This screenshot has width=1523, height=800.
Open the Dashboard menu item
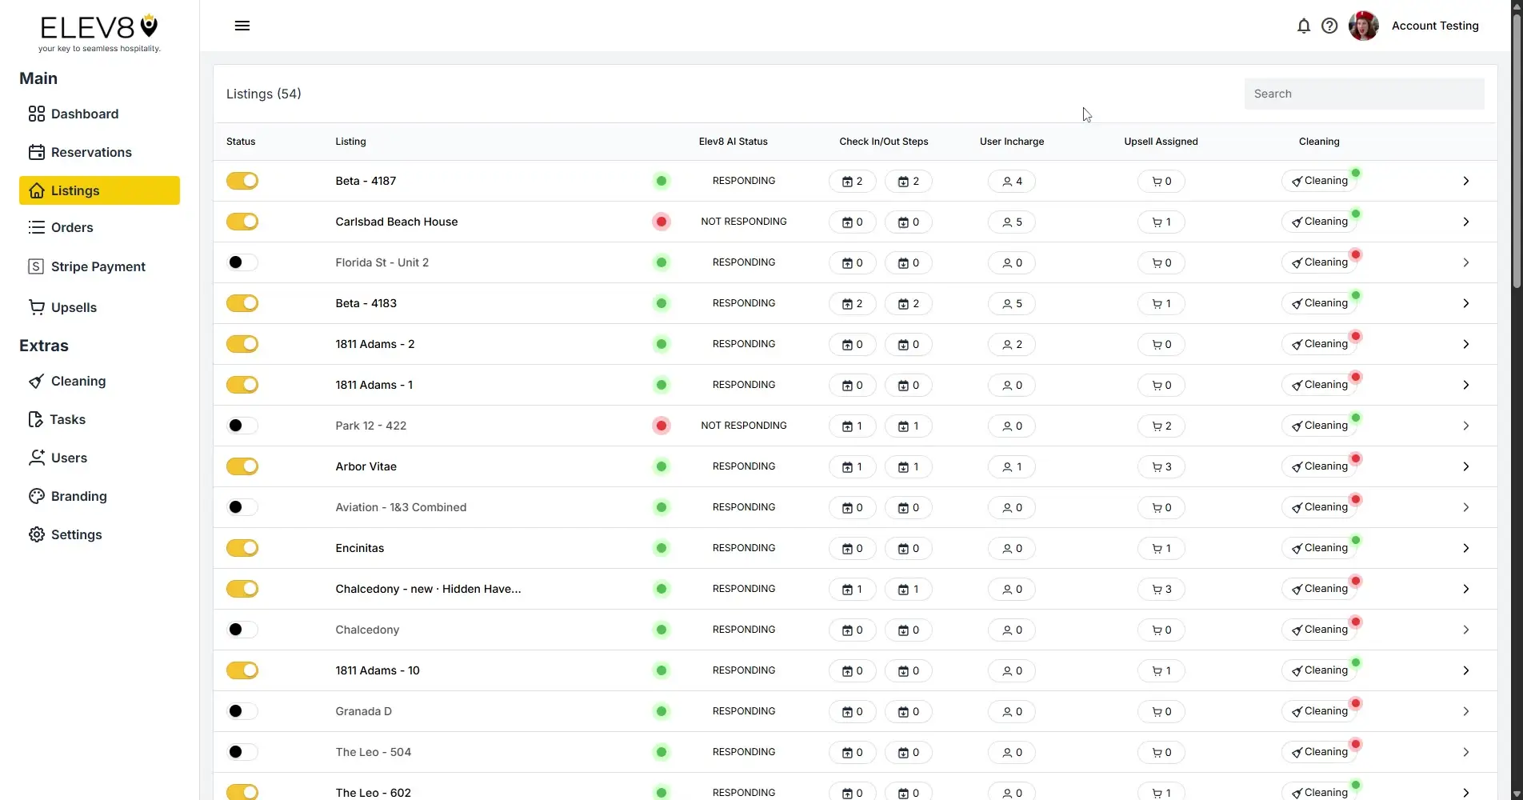pos(83,114)
